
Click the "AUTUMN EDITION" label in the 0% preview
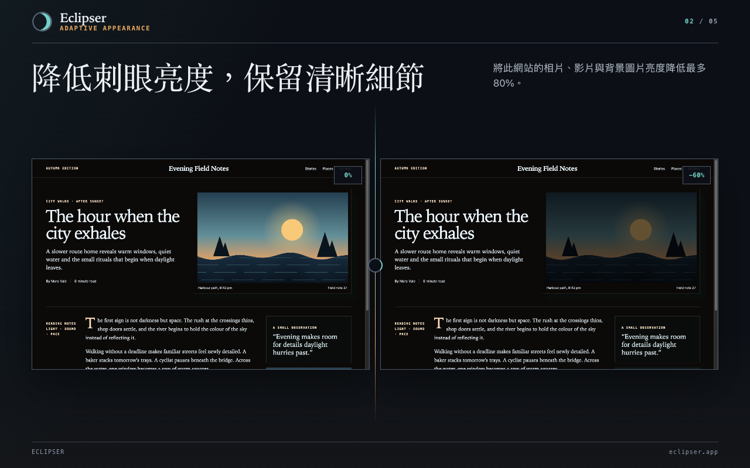pos(62,168)
